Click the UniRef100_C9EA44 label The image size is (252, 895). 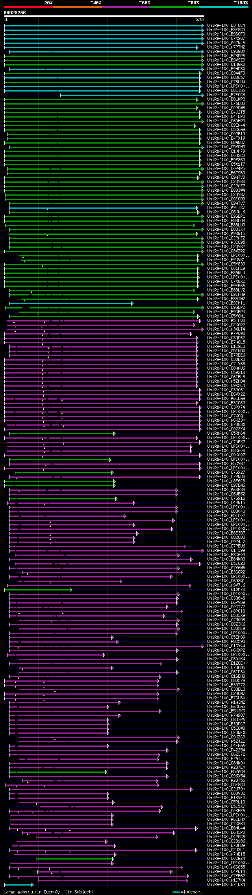(226, 125)
